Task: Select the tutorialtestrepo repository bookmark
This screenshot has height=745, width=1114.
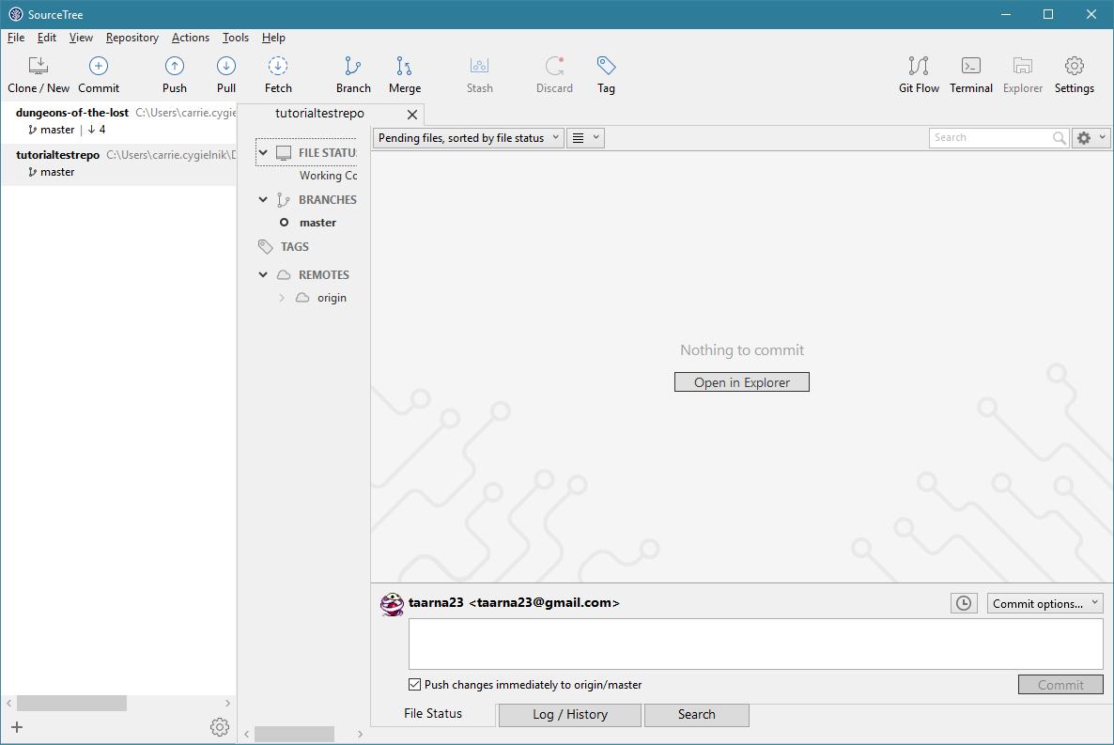Action: (x=118, y=163)
